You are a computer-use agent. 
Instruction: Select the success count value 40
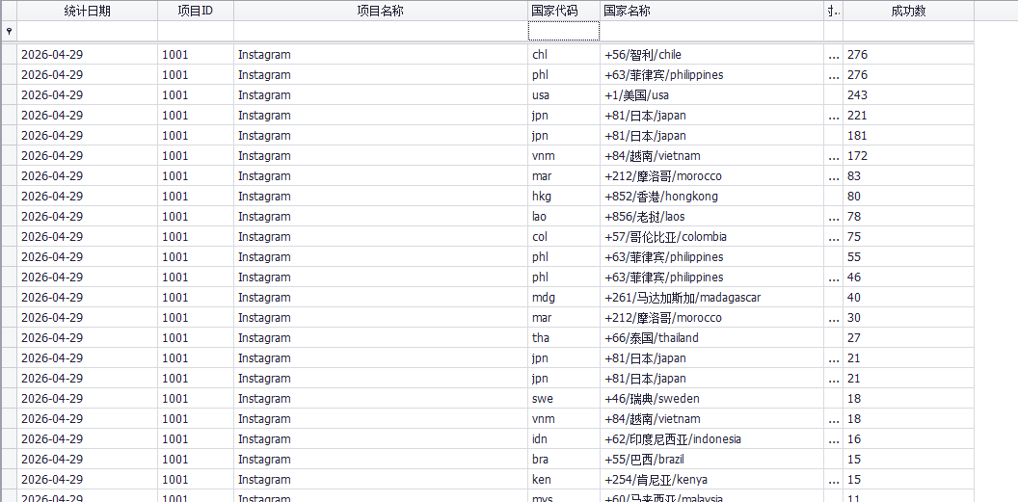click(908, 297)
